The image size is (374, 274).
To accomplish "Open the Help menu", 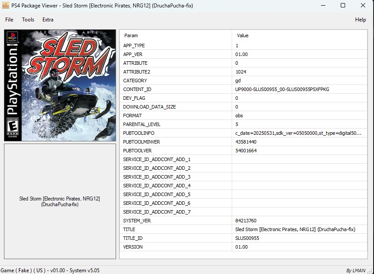I will click(x=360, y=20).
